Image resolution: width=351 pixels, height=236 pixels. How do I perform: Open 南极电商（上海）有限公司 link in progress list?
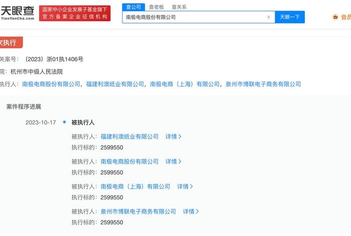click(135, 186)
